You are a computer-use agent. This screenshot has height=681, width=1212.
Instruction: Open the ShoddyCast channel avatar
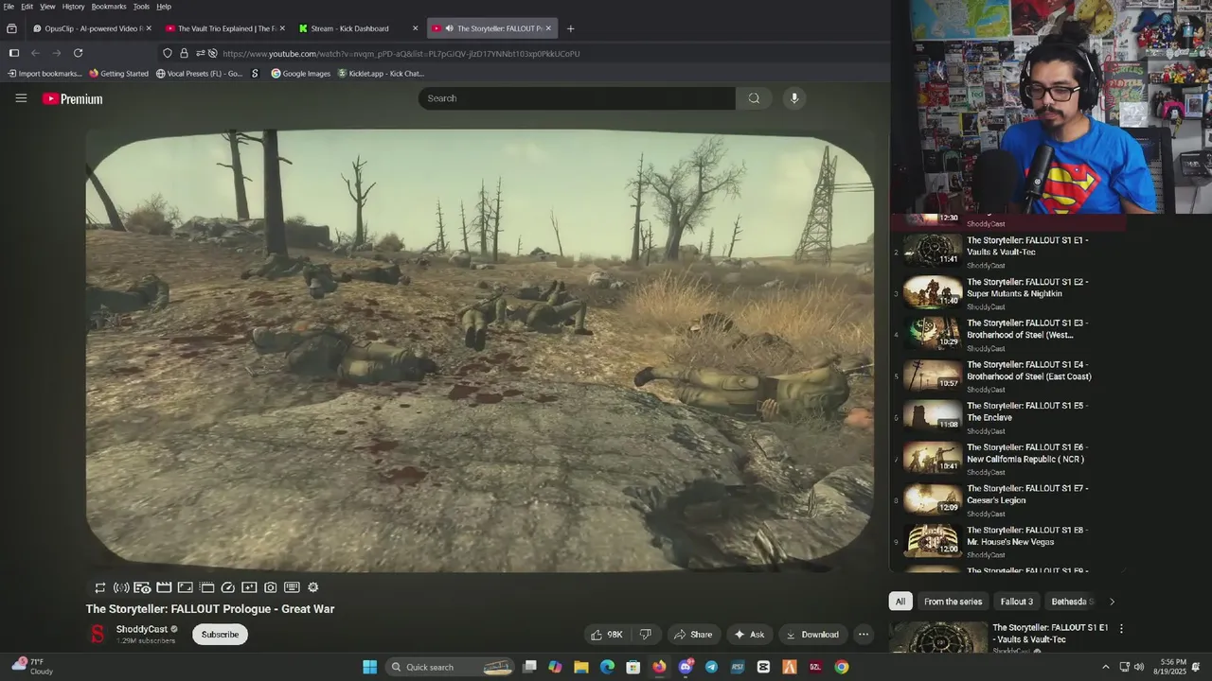point(97,635)
